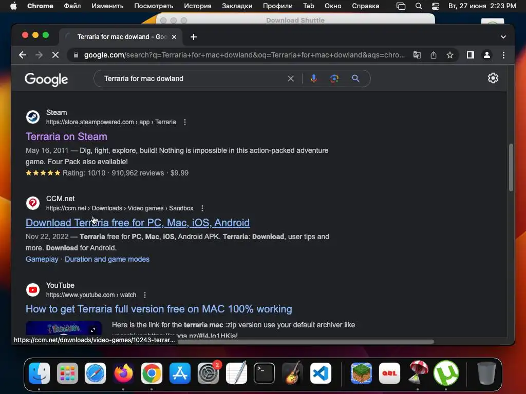The width and height of the screenshot is (526, 394).
Task: View site security lock info
Action: [x=76, y=55]
